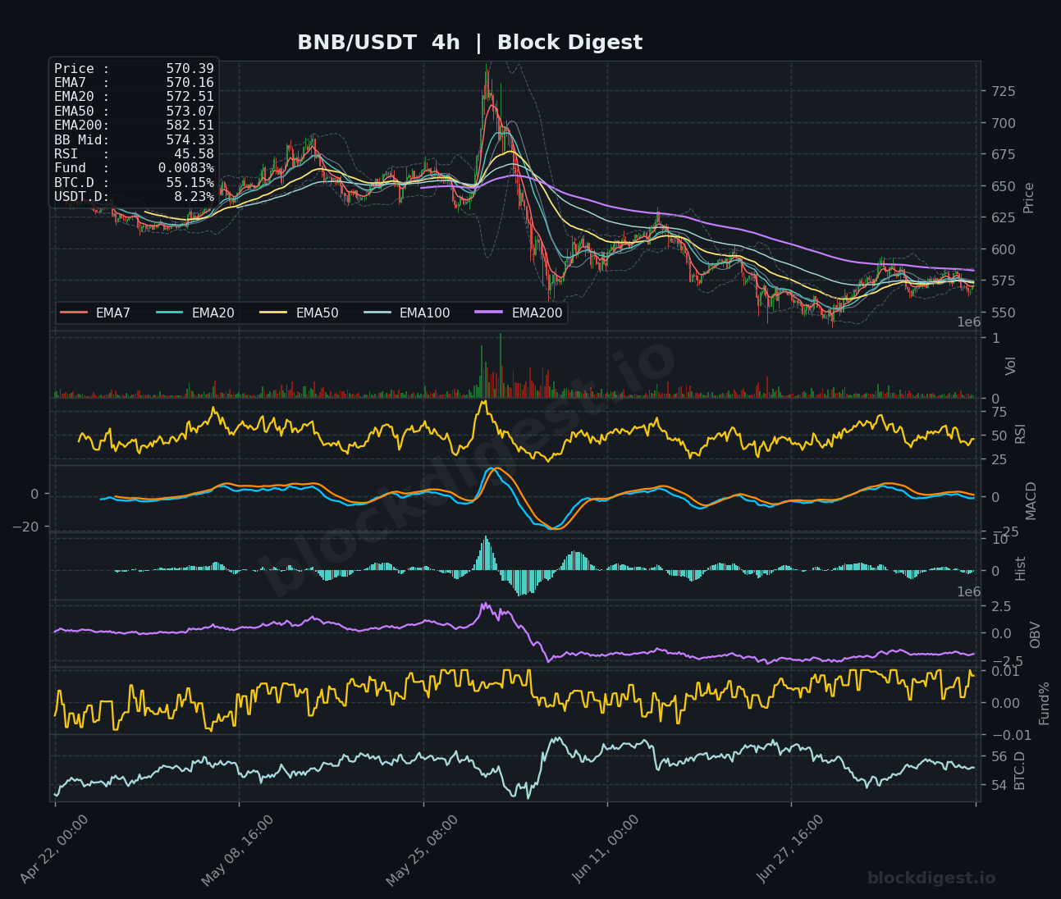Click the BNB/USDT 4h chart title
This screenshot has height=899, width=1061.
(469, 43)
